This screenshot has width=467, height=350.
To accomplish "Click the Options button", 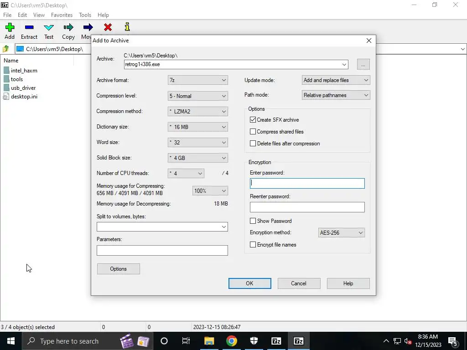I will click(x=118, y=269).
